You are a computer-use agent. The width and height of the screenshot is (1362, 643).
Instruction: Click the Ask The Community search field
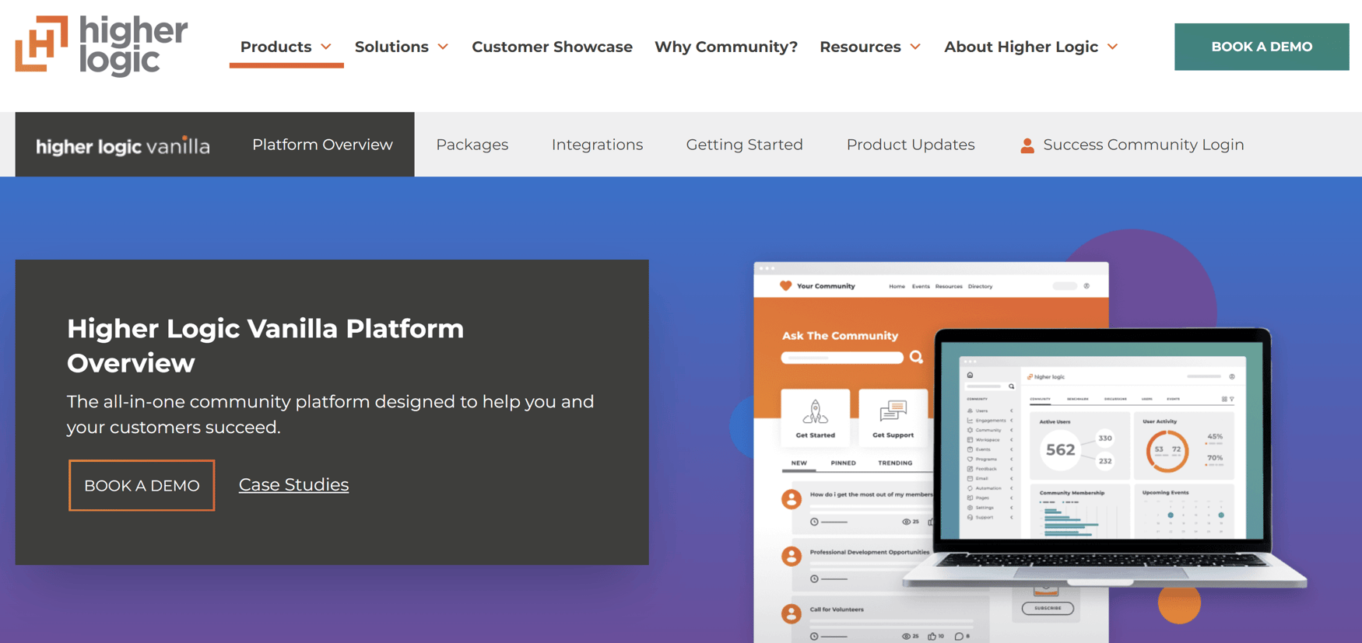(x=842, y=358)
